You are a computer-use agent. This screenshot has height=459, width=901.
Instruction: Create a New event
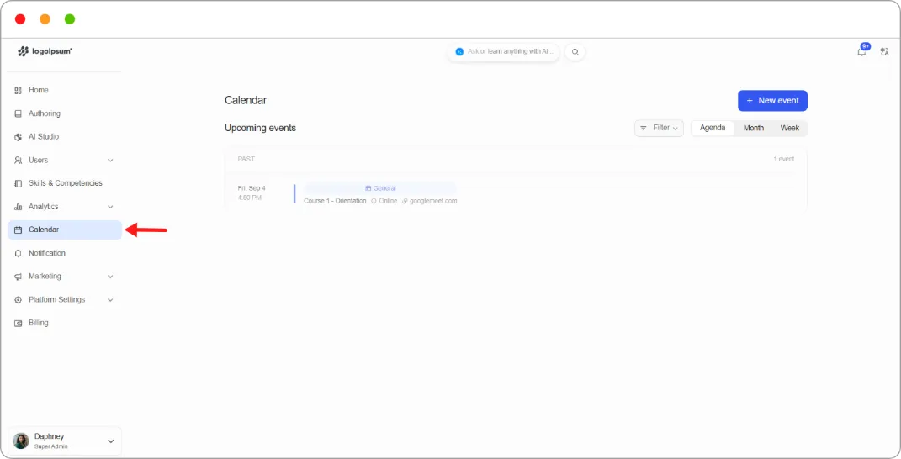(772, 101)
